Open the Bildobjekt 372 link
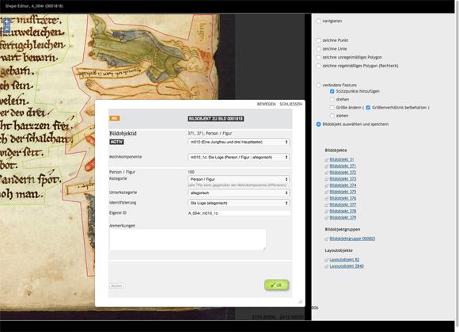 (343, 173)
